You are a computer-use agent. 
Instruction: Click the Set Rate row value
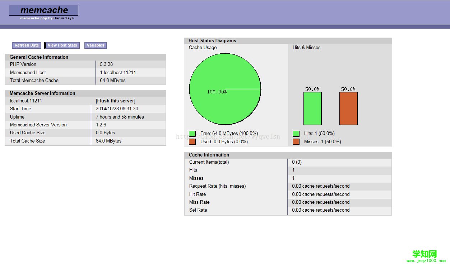coord(321,210)
